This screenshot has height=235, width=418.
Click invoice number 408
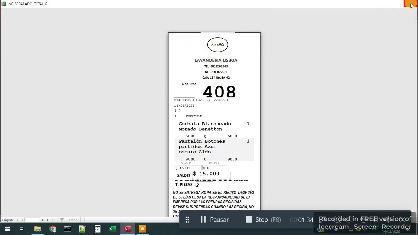[x=219, y=92]
